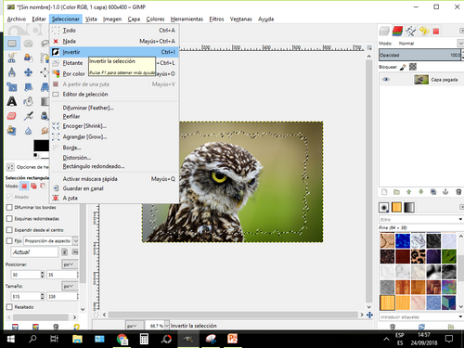Open the Gradients tab icon
Image resolution: width=464 pixels, height=348 pixels.
pos(409,207)
